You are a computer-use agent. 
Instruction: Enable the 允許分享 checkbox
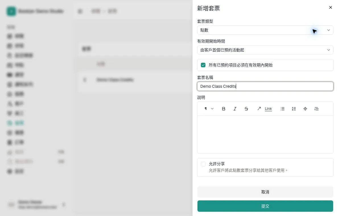(203, 164)
